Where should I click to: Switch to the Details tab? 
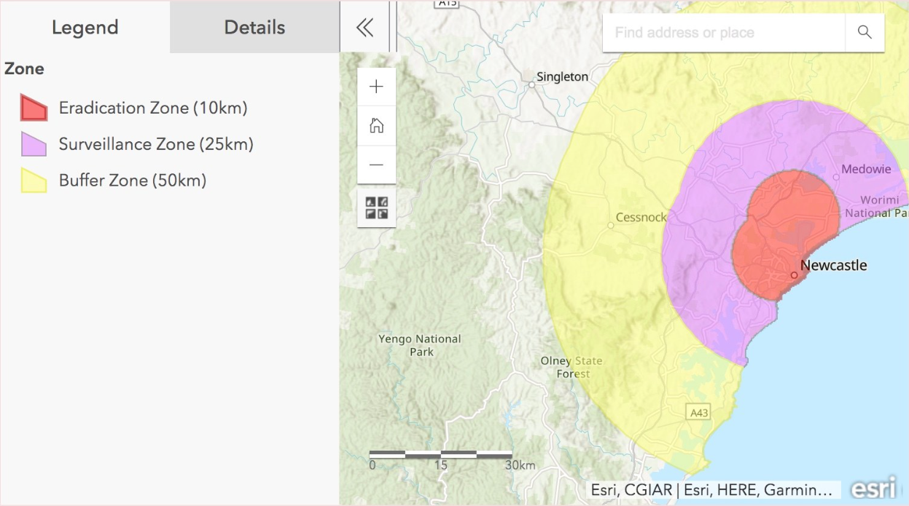pyautogui.click(x=254, y=28)
